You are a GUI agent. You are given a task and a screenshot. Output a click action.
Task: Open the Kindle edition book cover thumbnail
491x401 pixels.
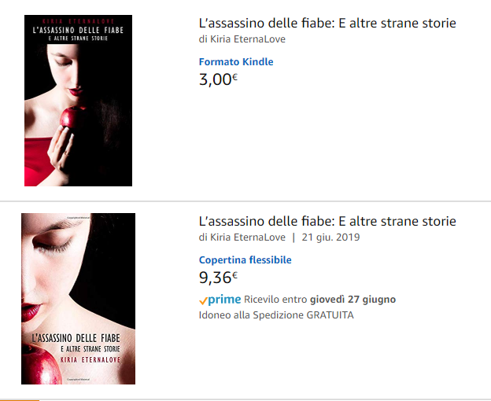[78, 101]
